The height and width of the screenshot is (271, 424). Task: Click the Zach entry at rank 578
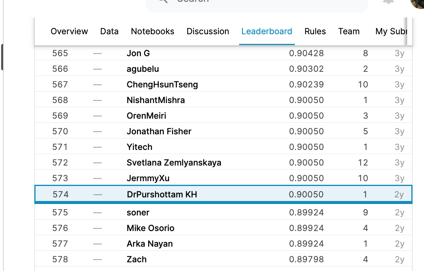coord(137,259)
